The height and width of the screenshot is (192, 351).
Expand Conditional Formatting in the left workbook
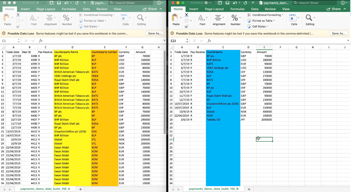point(96,15)
